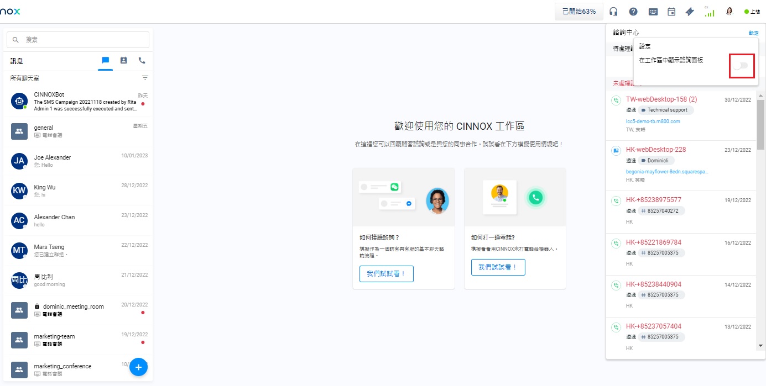Toggle 在工作區中顯示諮詢面板 switch
Viewport: 766px width, 386px height.
click(x=742, y=66)
